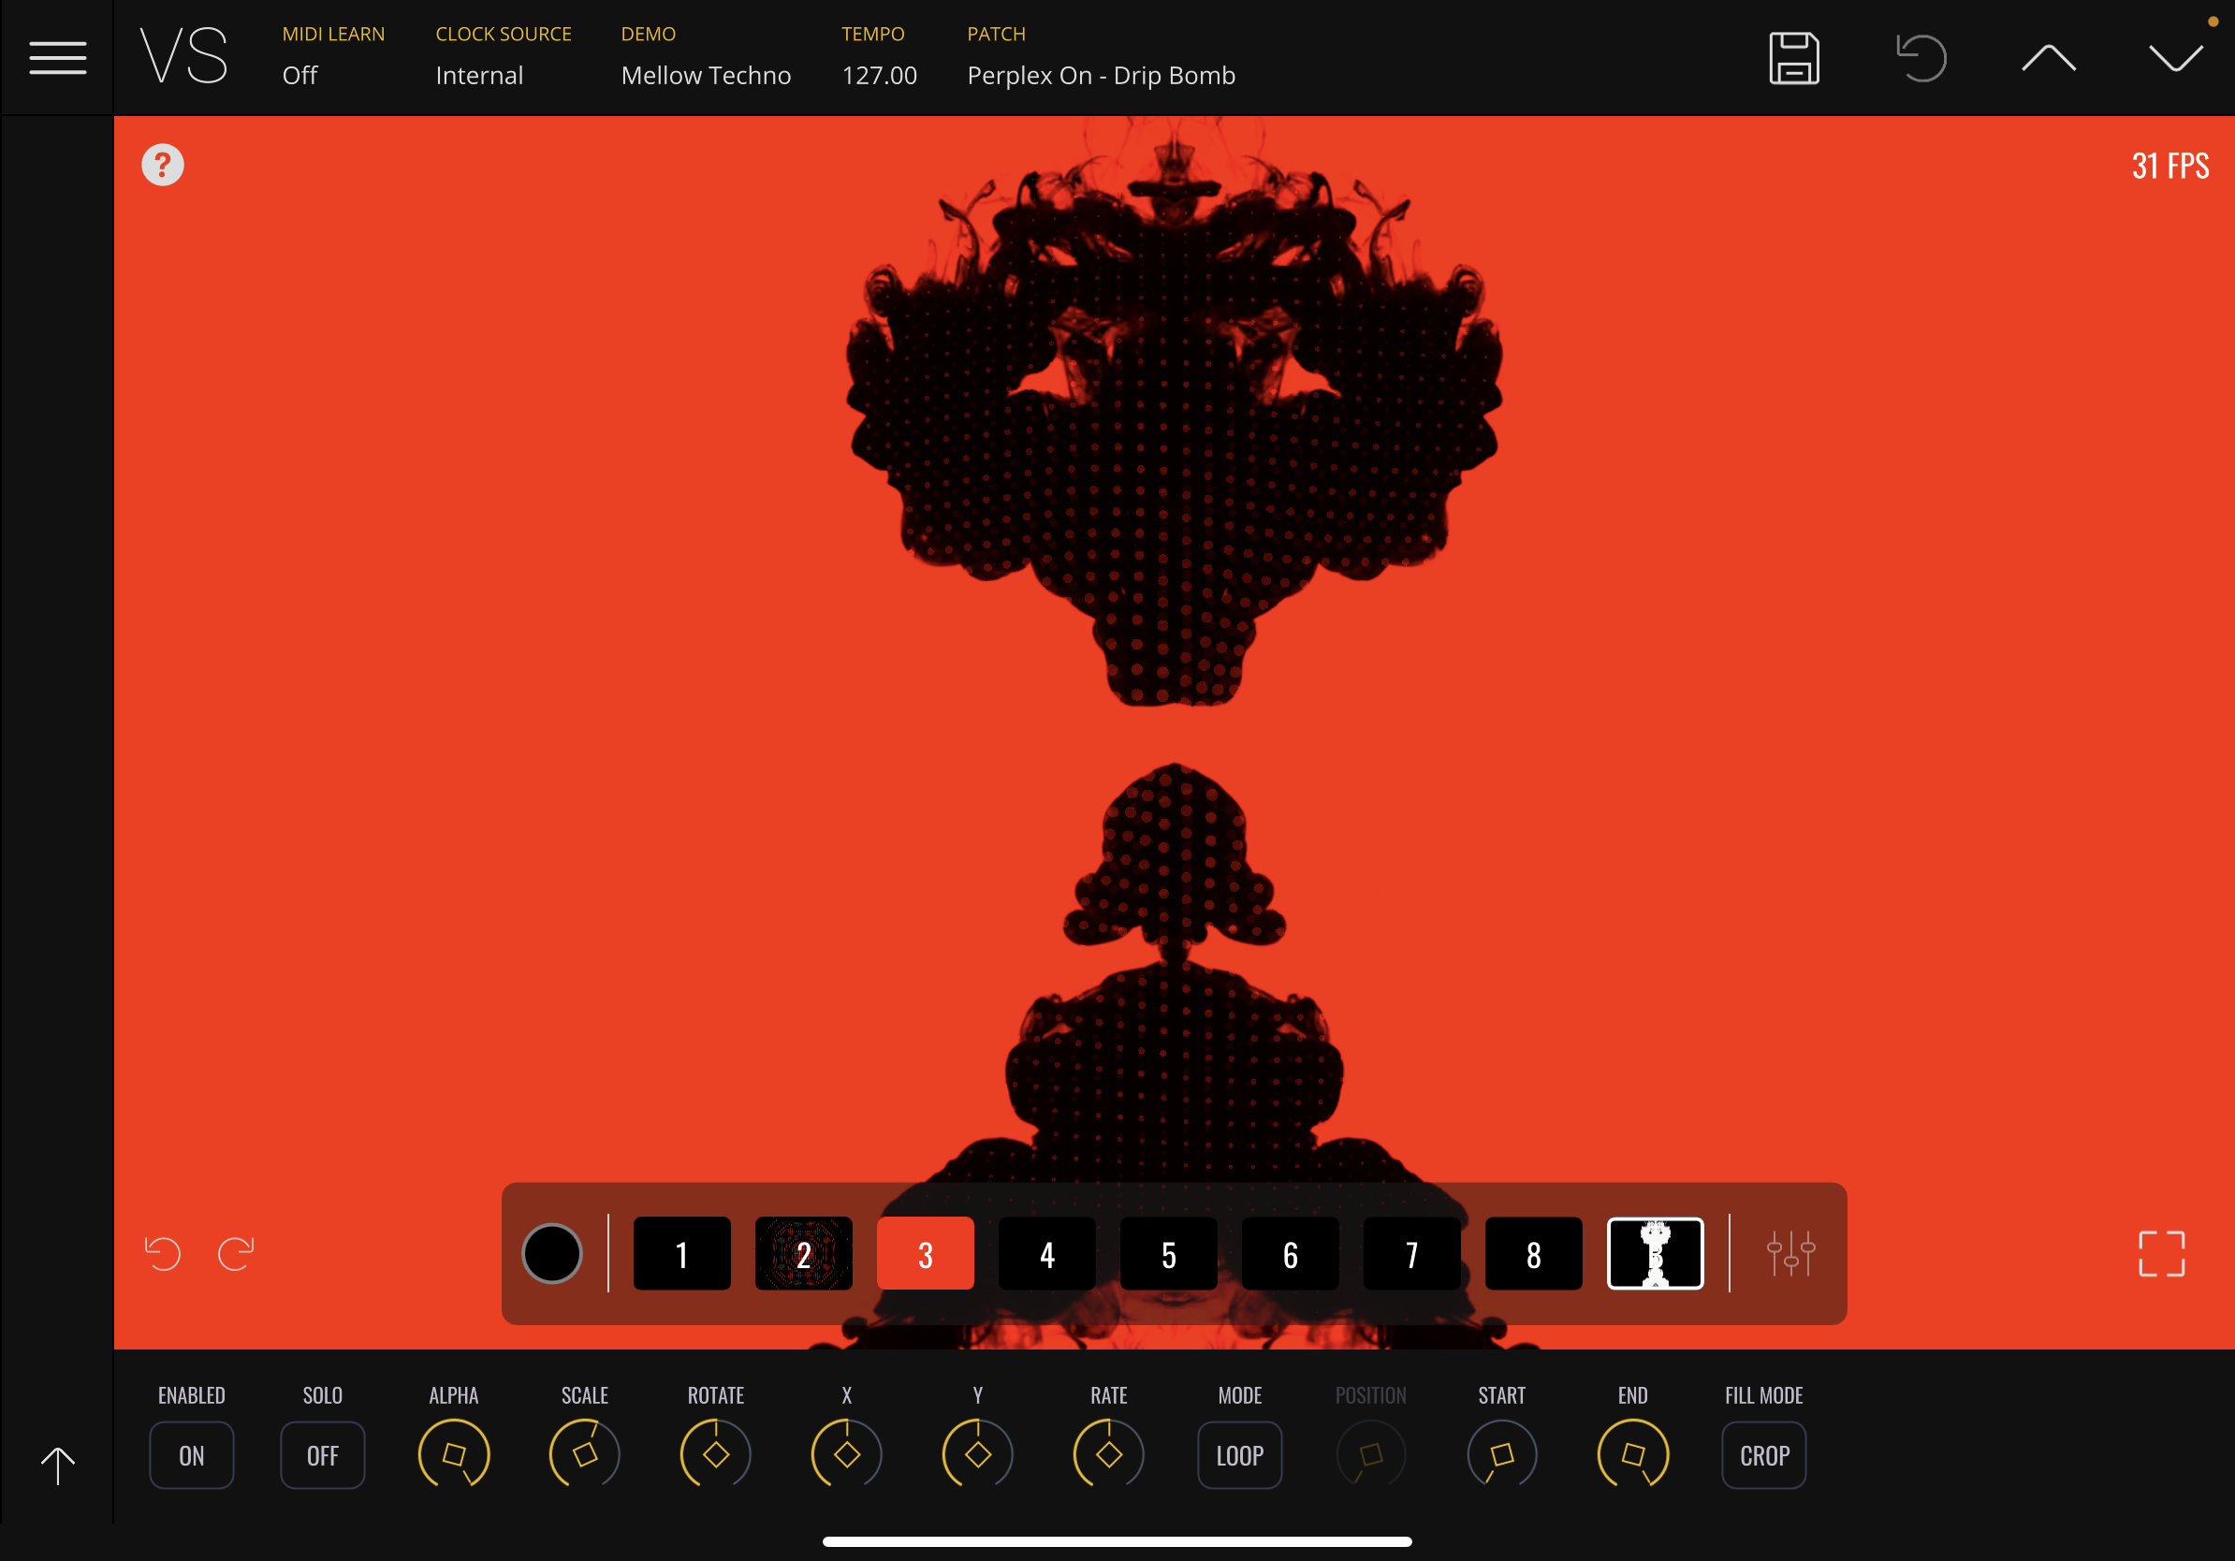Click the redo arrow near layer bar
The image size is (2235, 1561).
236,1253
